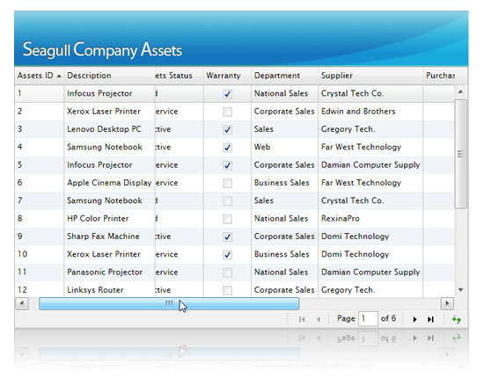Click the Department column header
The image size is (484, 378).
click(284, 76)
